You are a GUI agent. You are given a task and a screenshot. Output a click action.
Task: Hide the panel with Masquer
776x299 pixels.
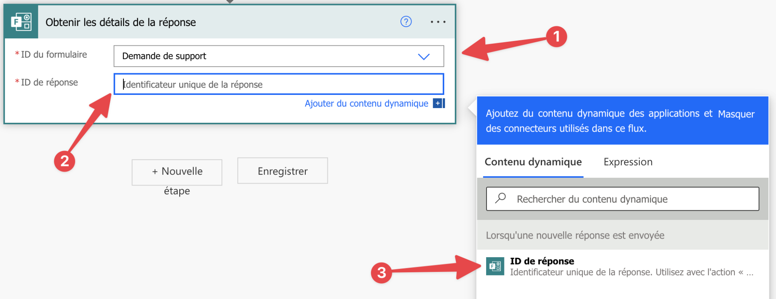pos(736,114)
